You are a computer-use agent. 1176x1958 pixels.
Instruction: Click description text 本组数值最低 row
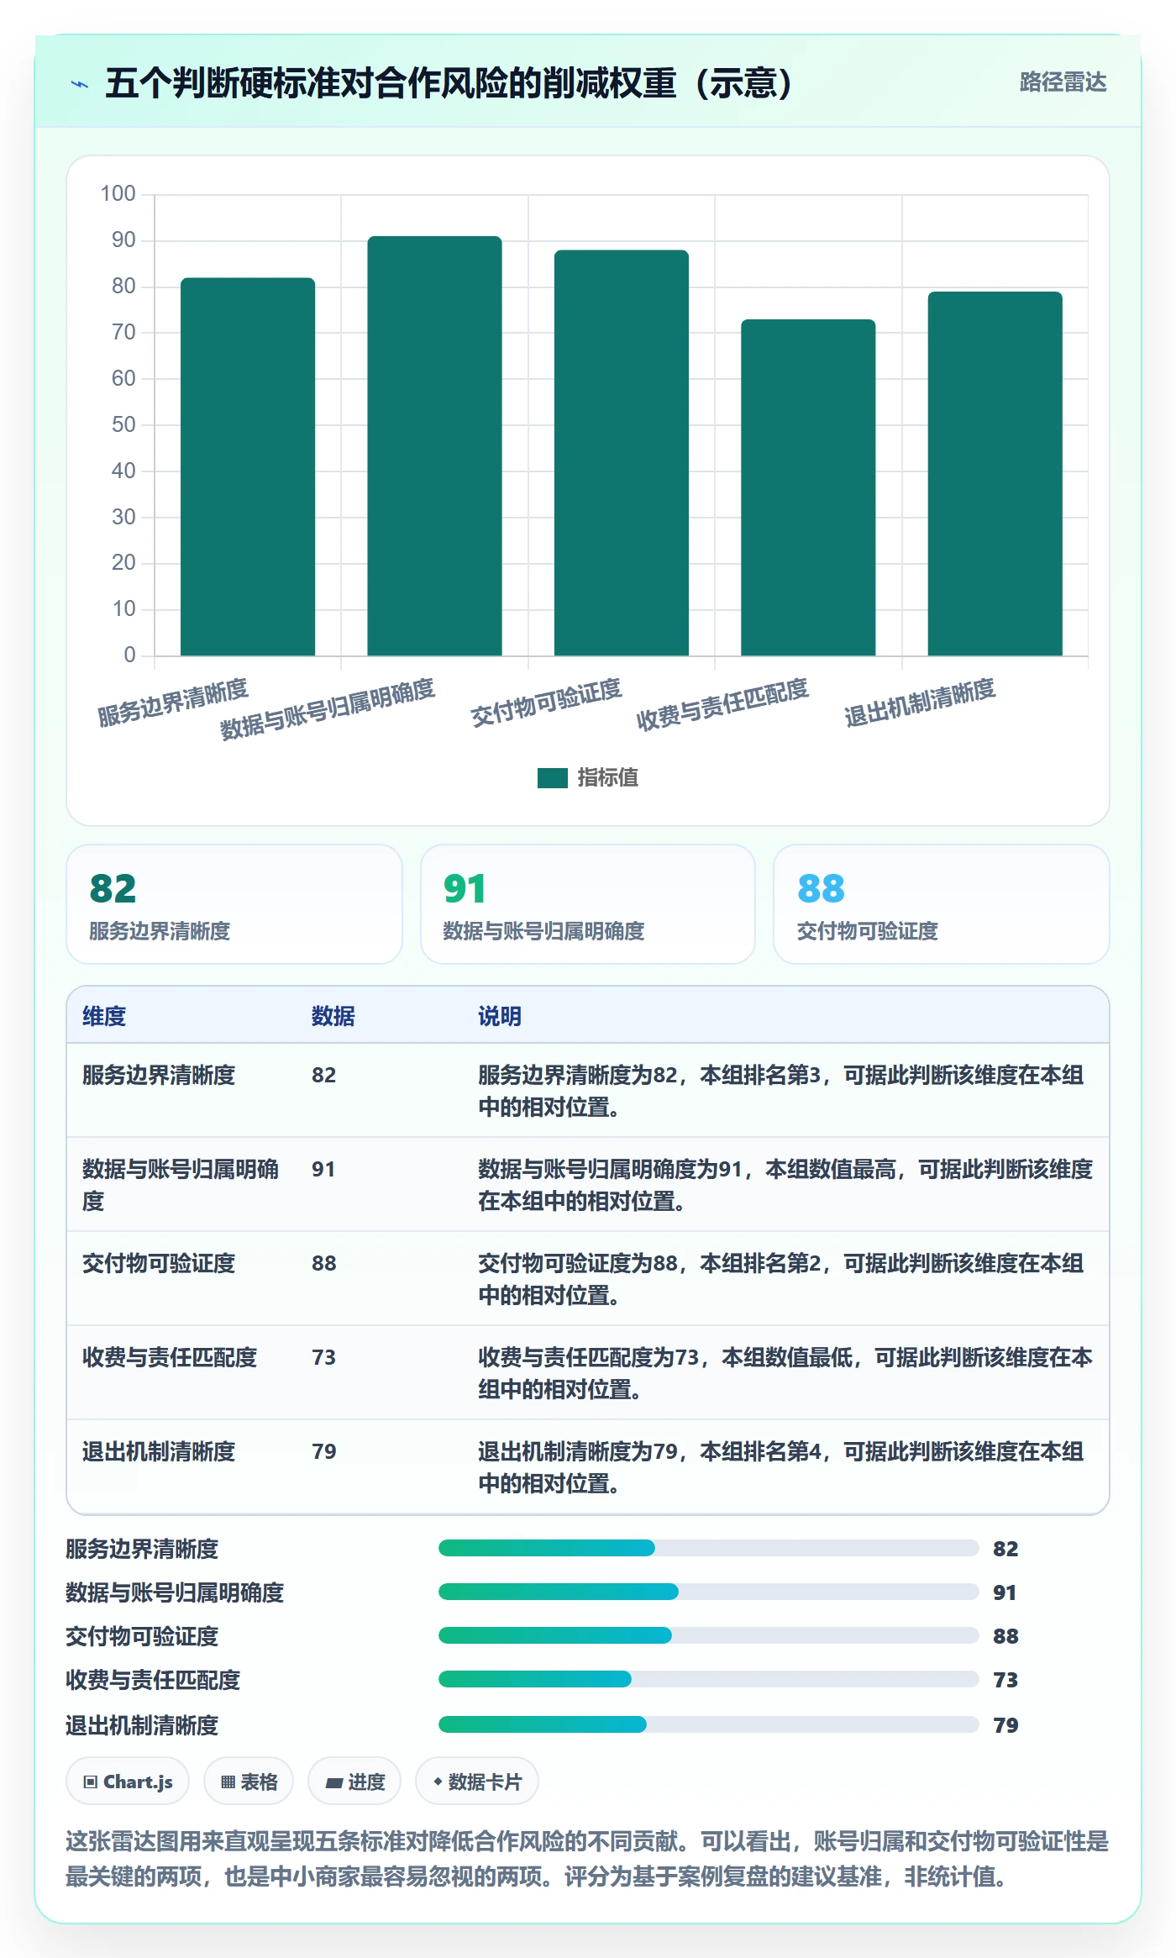click(785, 1373)
